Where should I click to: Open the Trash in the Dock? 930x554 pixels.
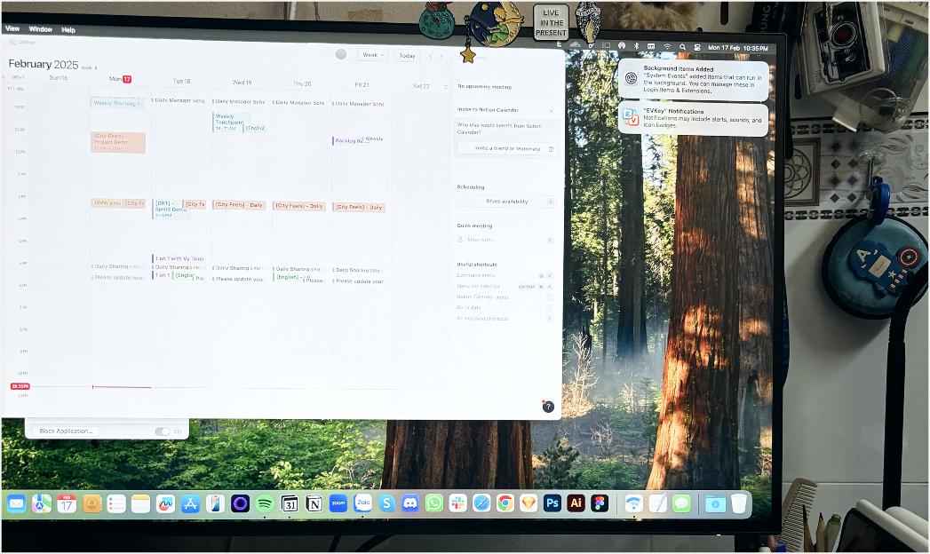coord(738,503)
